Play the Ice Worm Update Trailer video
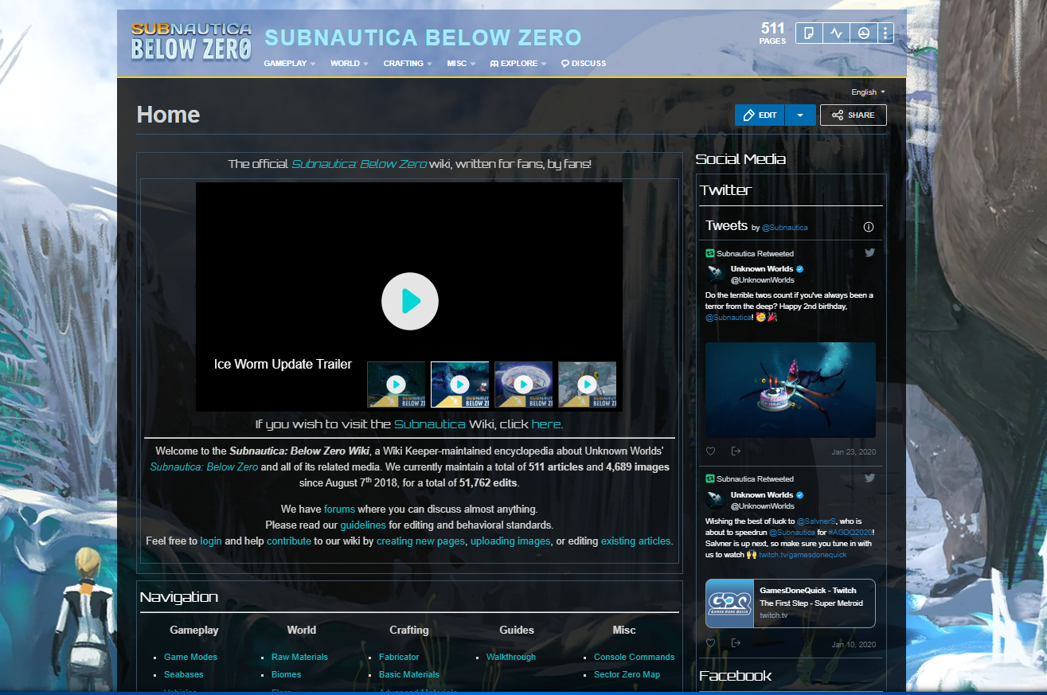1047x695 pixels. (410, 301)
